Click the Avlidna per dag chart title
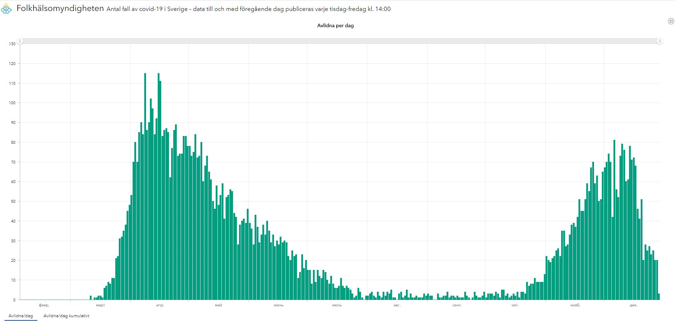Viewport: 675px width, 325px height. pos(335,25)
